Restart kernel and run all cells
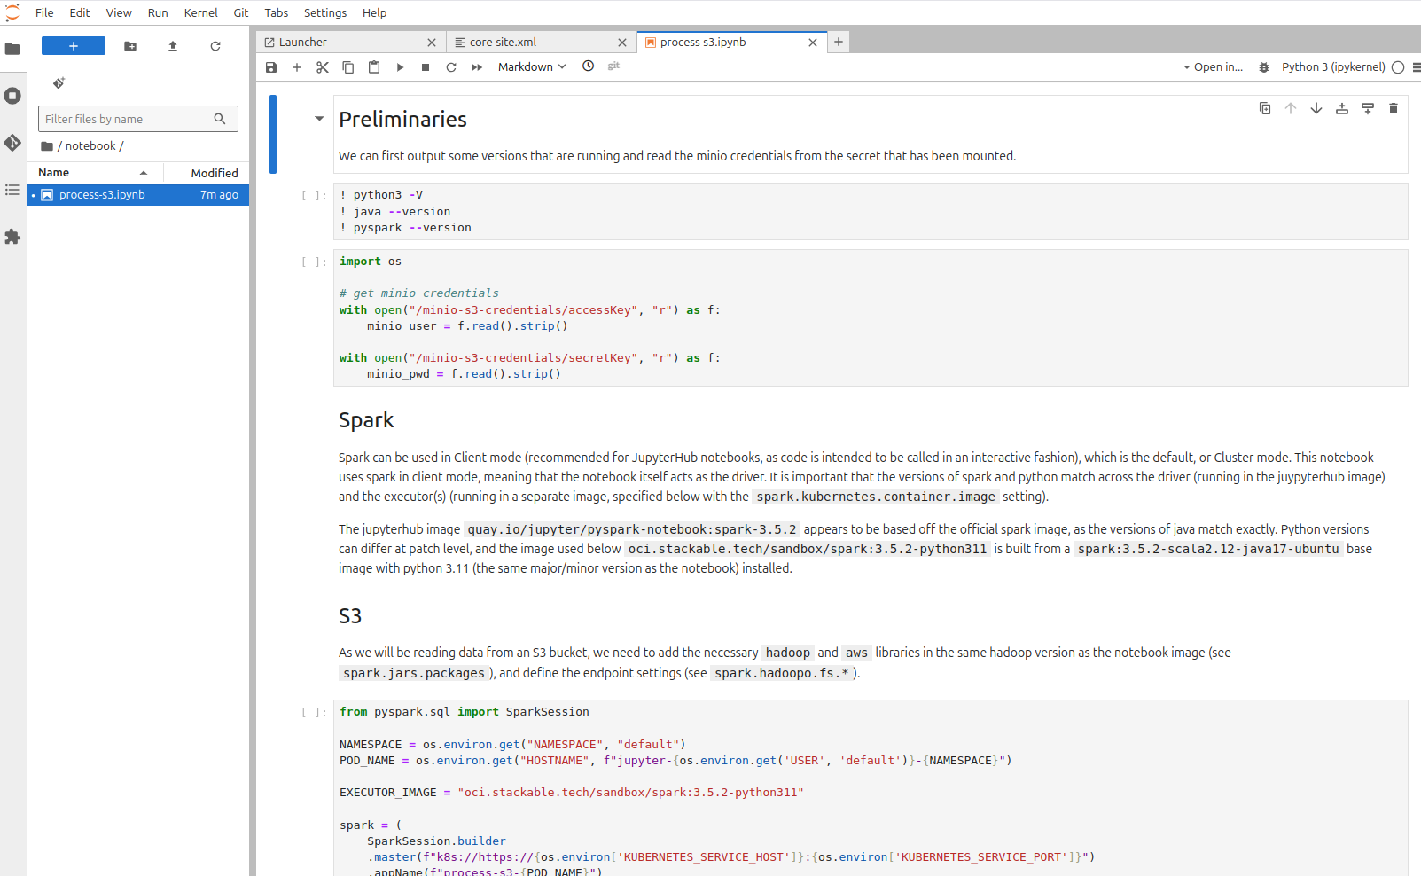1421x876 pixels. pyautogui.click(x=477, y=67)
